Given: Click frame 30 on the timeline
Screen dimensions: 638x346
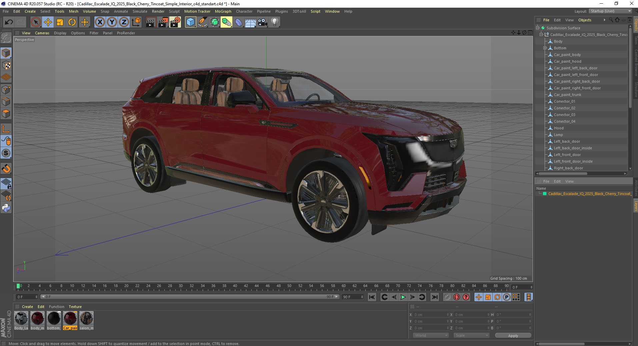Looking at the screenshot, I should click(x=181, y=286).
